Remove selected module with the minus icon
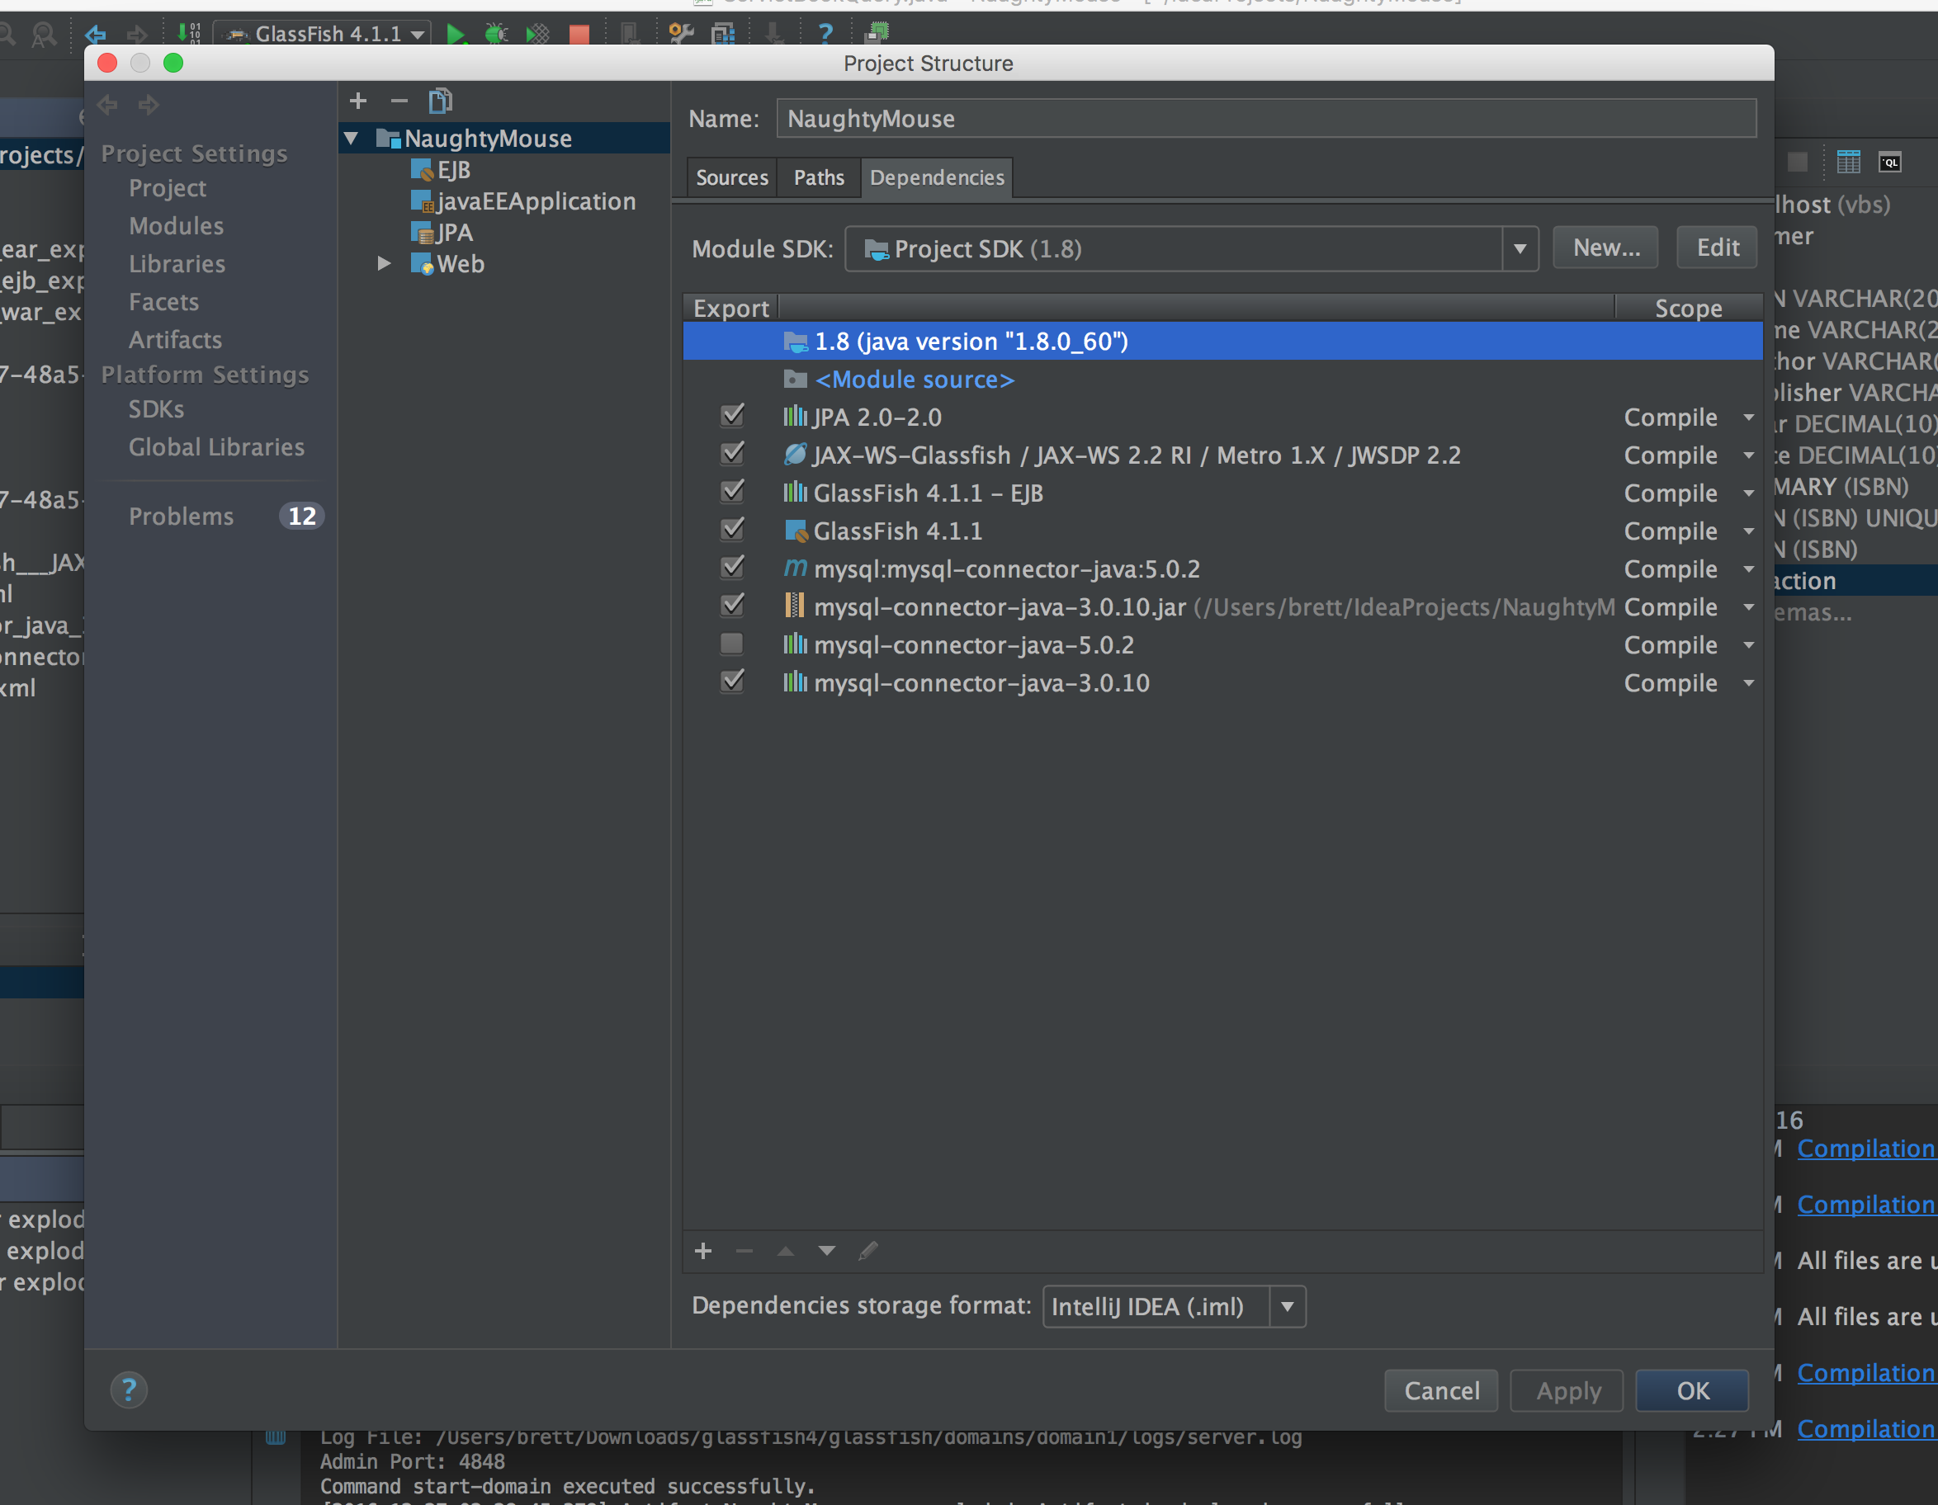 399,101
